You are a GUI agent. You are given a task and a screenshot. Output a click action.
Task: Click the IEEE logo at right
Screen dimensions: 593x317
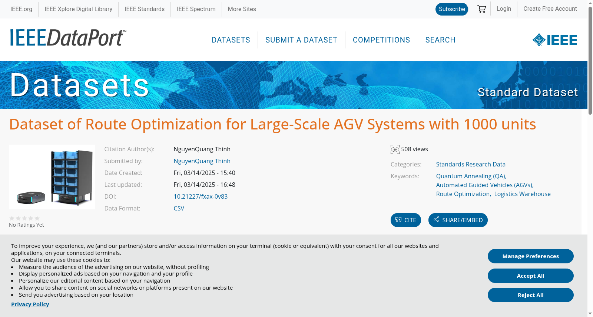[555, 40]
